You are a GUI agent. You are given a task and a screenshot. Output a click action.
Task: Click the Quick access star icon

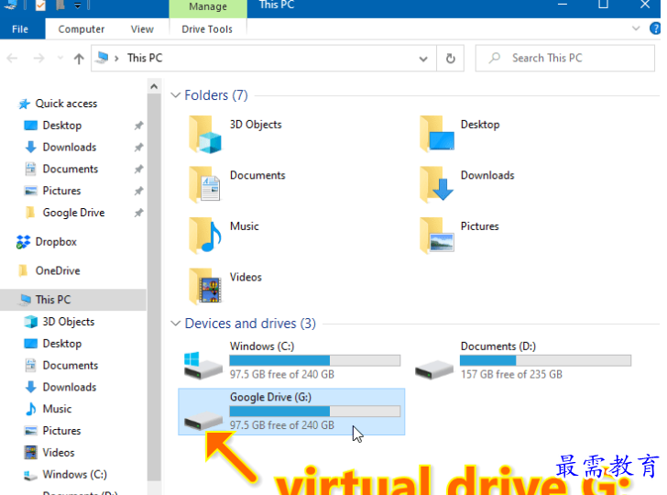[24, 104]
